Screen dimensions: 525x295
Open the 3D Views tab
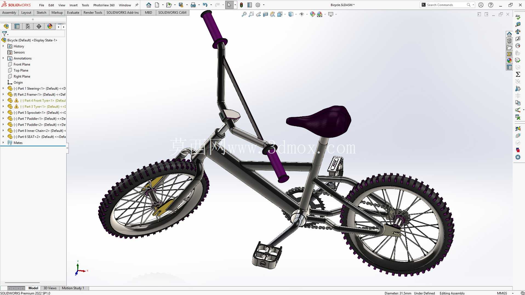[x=50, y=288]
